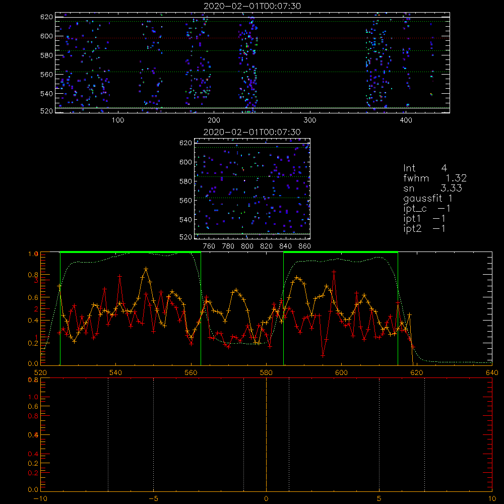Click the tallest red peak near 598 in profile plot

click(334, 272)
